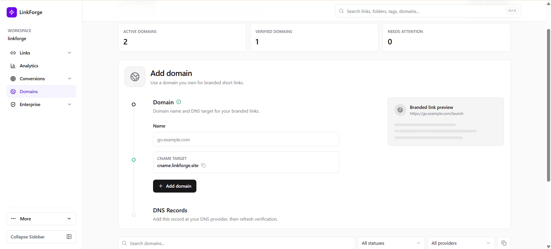Click the LinkForge lightning logo icon

click(12, 12)
